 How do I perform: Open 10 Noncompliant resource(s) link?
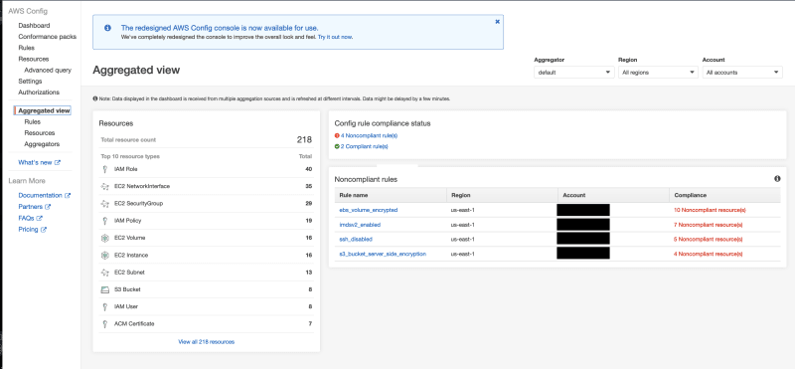(x=710, y=210)
